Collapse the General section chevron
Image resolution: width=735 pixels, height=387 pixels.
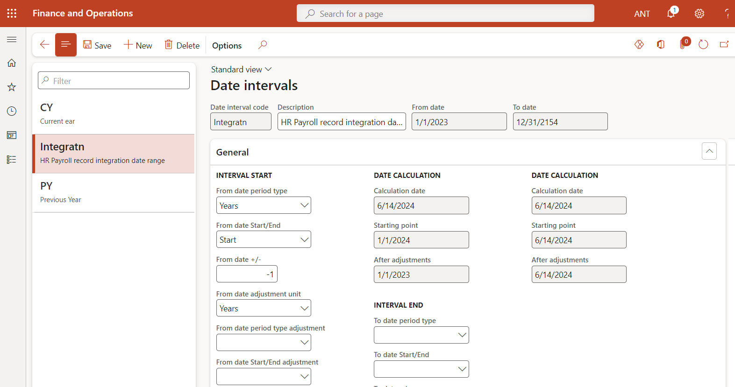coord(709,151)
